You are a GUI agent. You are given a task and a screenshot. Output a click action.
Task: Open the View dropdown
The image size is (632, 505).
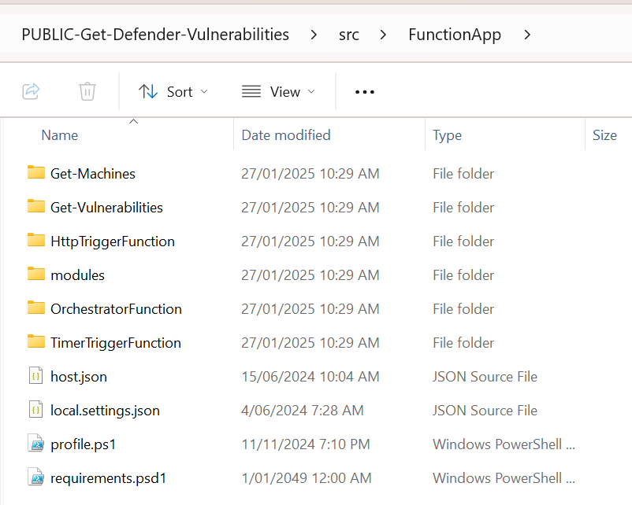pos(278,92)
